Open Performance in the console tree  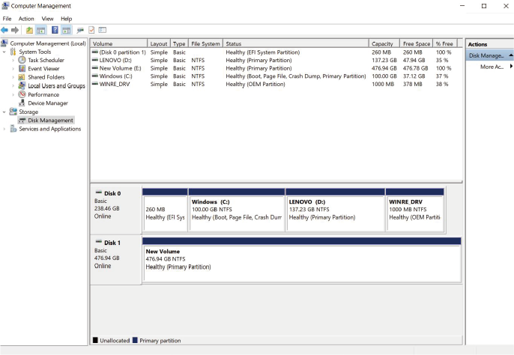(x=43, y=94)
